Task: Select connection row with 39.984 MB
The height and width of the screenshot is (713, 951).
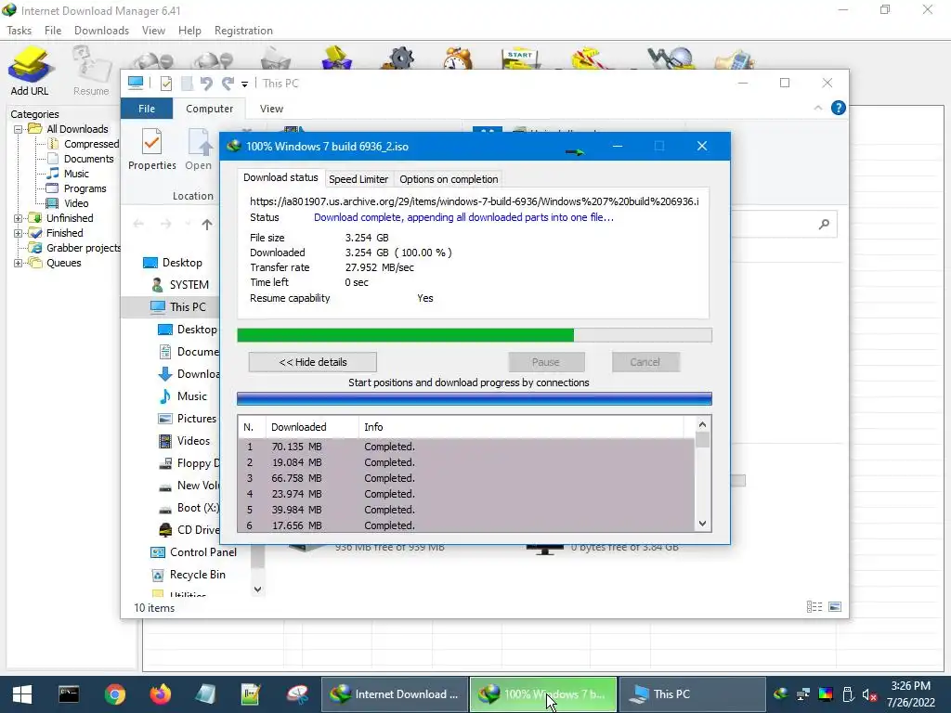Action: [466, 510]
